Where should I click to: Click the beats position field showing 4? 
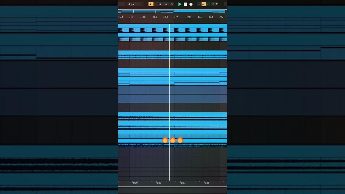pos(166,4)
